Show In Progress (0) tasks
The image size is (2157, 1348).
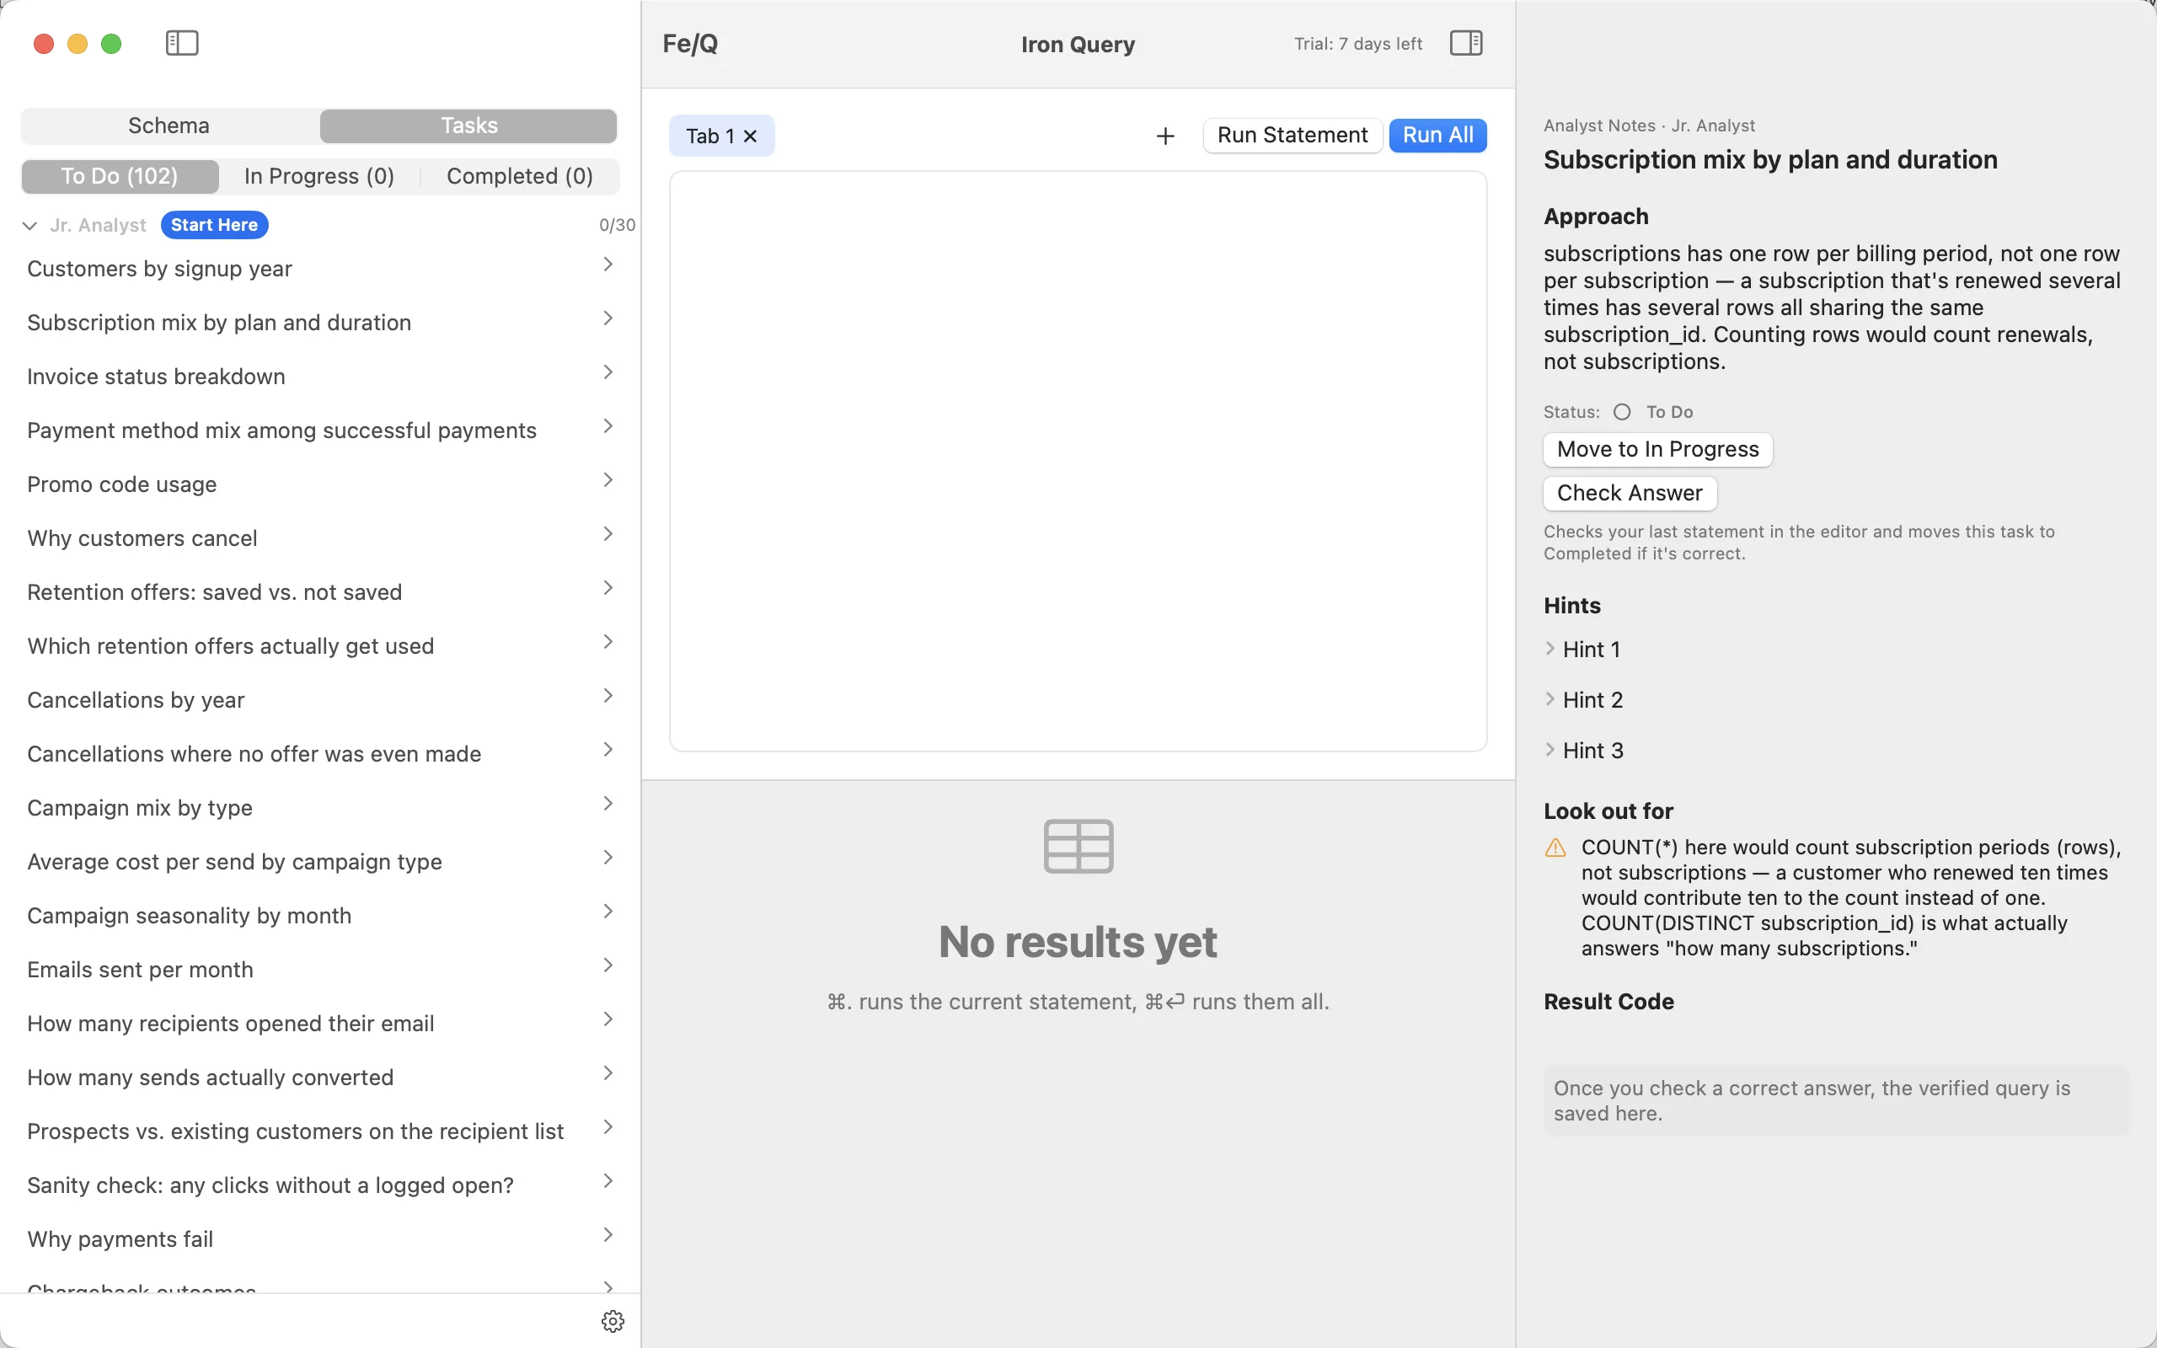tap(319, 175)
